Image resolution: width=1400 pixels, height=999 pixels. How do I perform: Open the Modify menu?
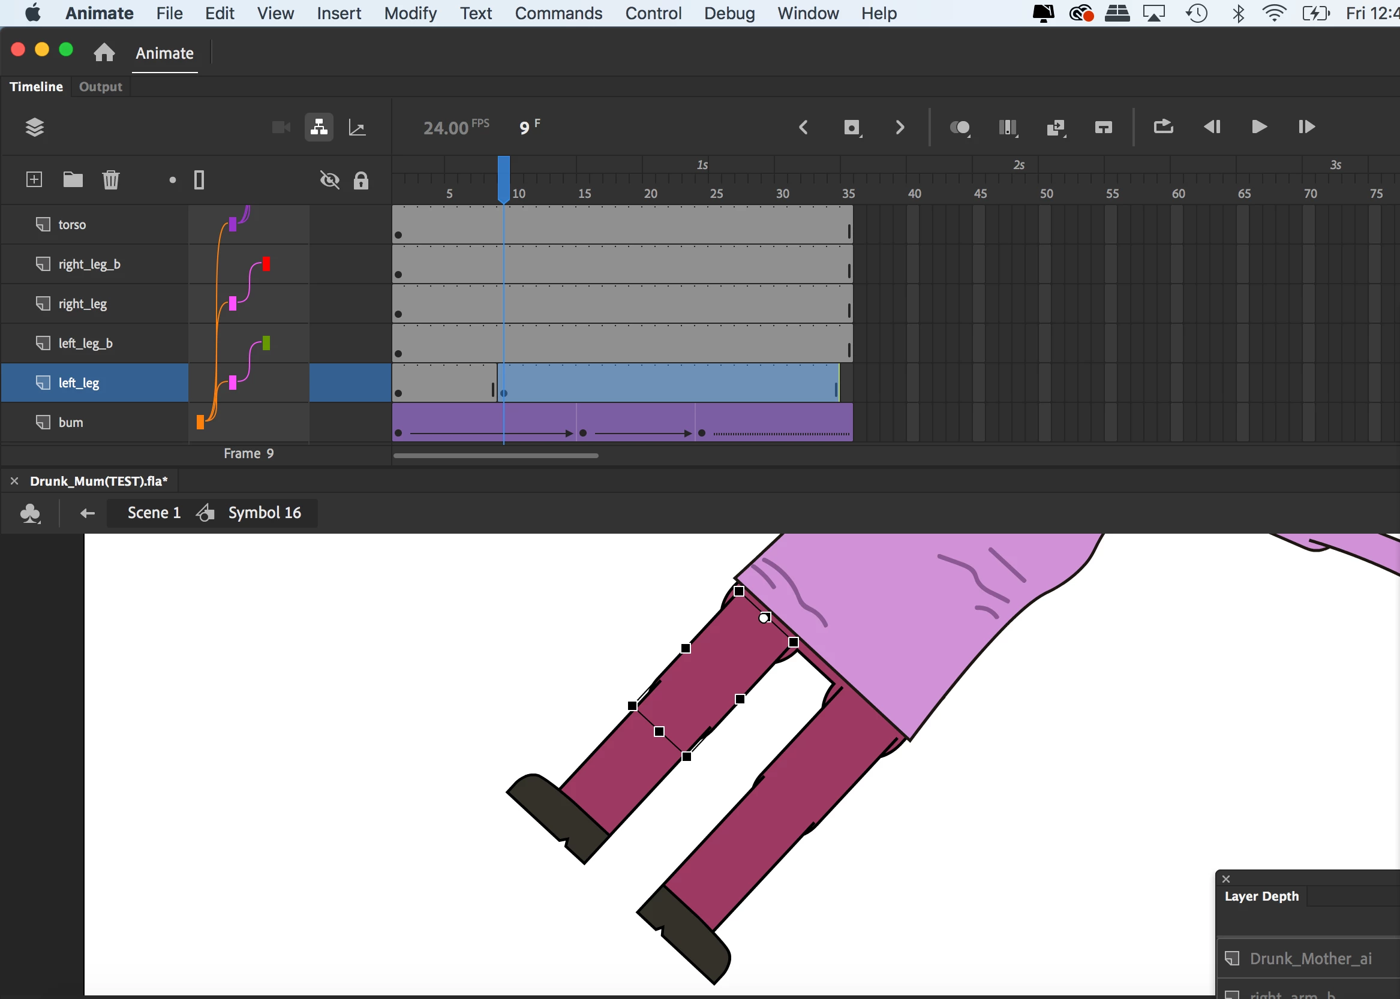pos(410,13)
